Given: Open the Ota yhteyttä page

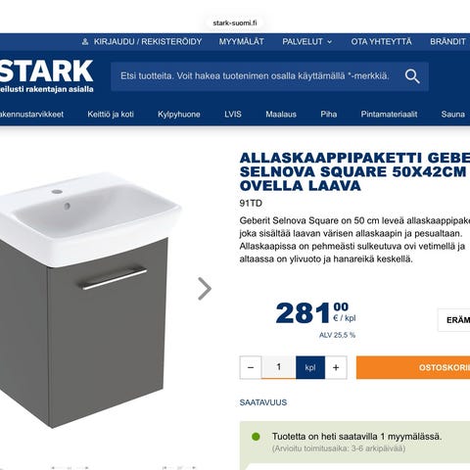Looking at the screenshot, I should 381,42.
